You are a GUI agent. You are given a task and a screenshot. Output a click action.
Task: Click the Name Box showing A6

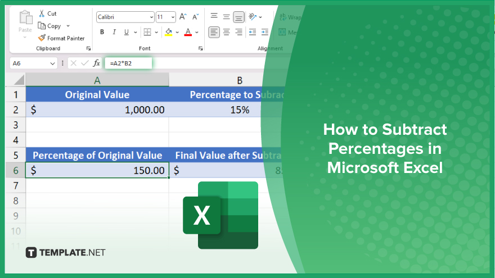pos(33,63)
